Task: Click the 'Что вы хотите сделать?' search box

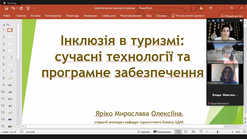Action: [188, 15]
